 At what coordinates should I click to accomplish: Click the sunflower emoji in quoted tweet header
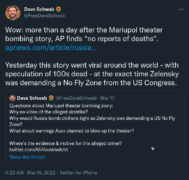click(51, 98)
